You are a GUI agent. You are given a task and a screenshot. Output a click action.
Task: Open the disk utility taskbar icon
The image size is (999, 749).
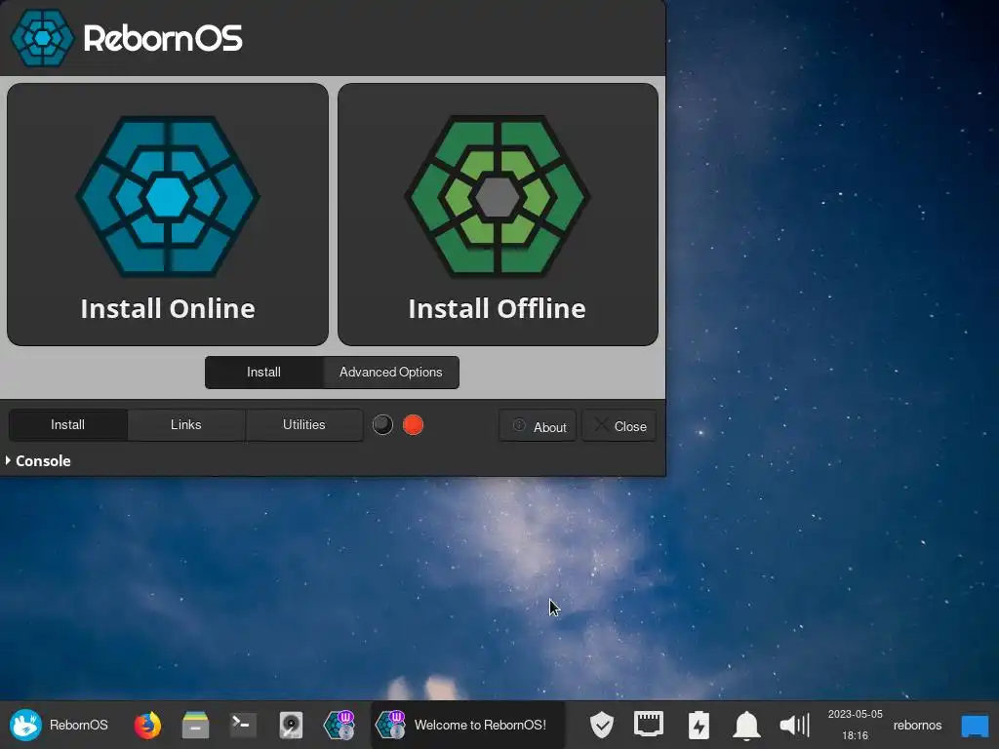tap(291, 725)
